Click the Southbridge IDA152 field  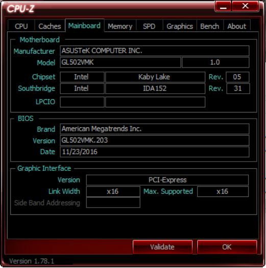point(155,88)
